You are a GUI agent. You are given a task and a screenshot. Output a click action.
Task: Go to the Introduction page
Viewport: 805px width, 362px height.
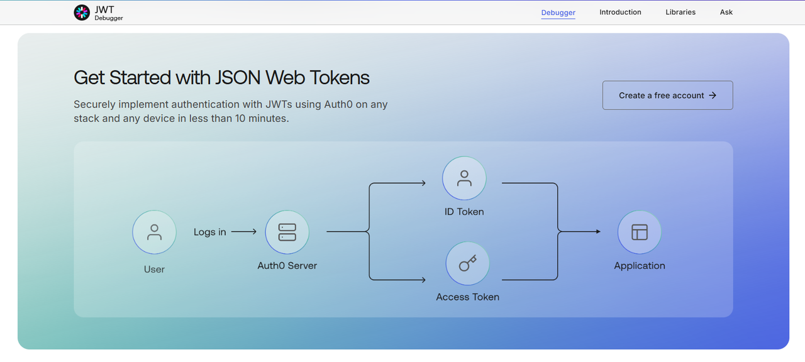[x=620, y=13]
